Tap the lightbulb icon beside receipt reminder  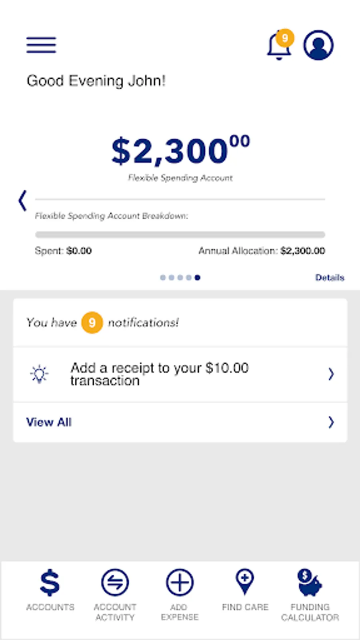tap(39, 374)
